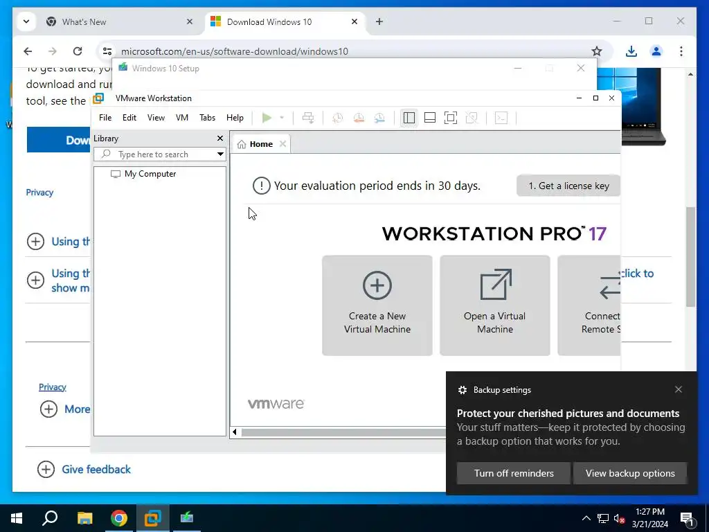Click View backup options button

630,473
